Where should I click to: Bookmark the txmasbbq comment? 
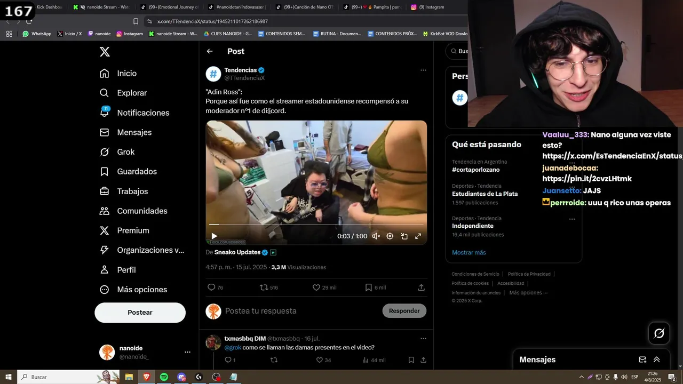[x=411, y=360]
